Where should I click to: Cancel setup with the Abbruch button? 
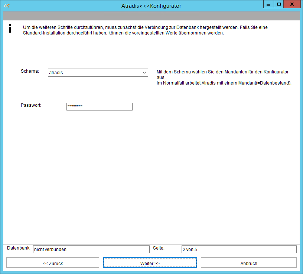point(249,263)
